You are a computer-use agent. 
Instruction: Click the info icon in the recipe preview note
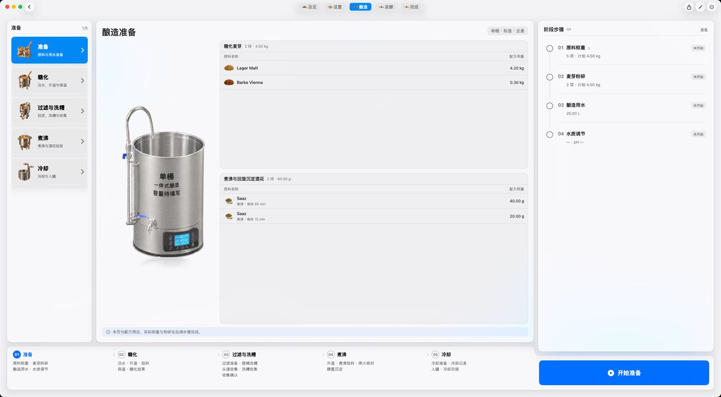point(108,332)
